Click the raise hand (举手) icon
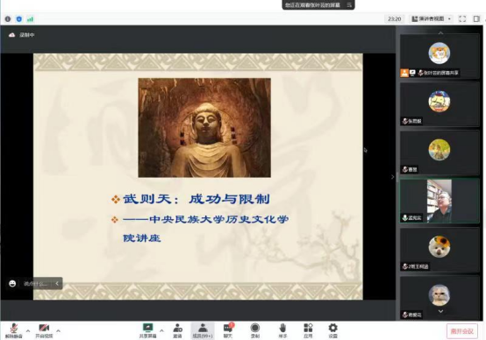486x340 pixels. [282, 330]
